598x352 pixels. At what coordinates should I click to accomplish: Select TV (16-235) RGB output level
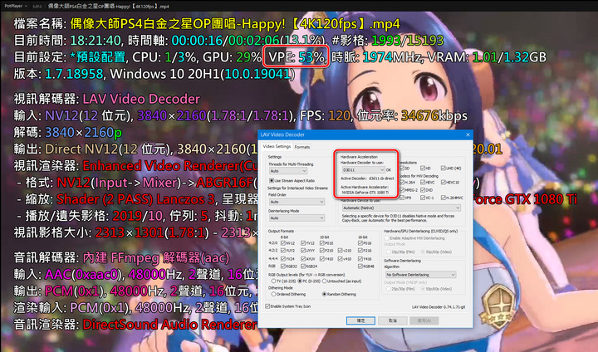point(273,281)
